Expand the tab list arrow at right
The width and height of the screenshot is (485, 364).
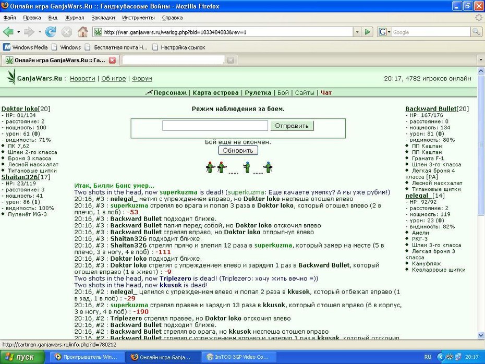coord(481,60)
